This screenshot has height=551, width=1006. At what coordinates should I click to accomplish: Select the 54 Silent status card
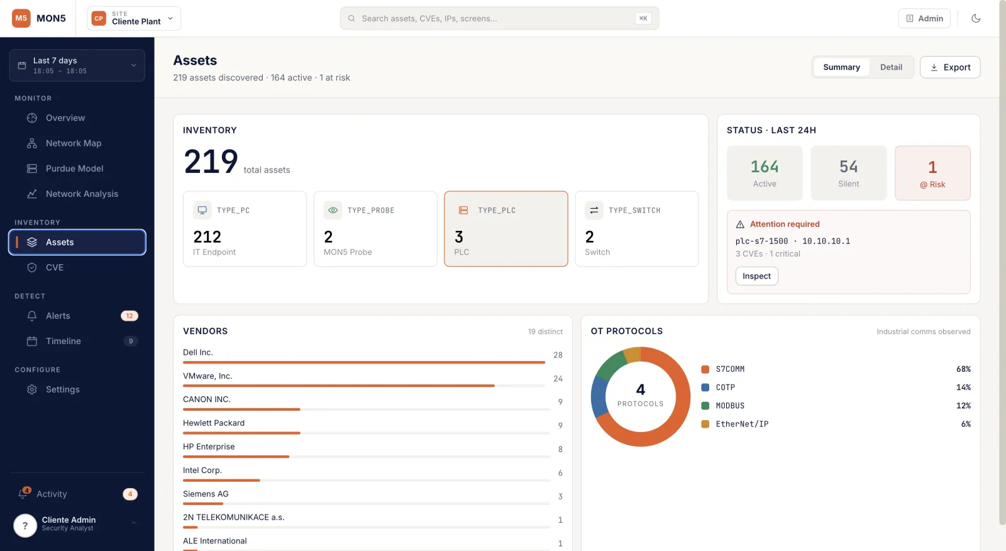(x=848, y=173)
